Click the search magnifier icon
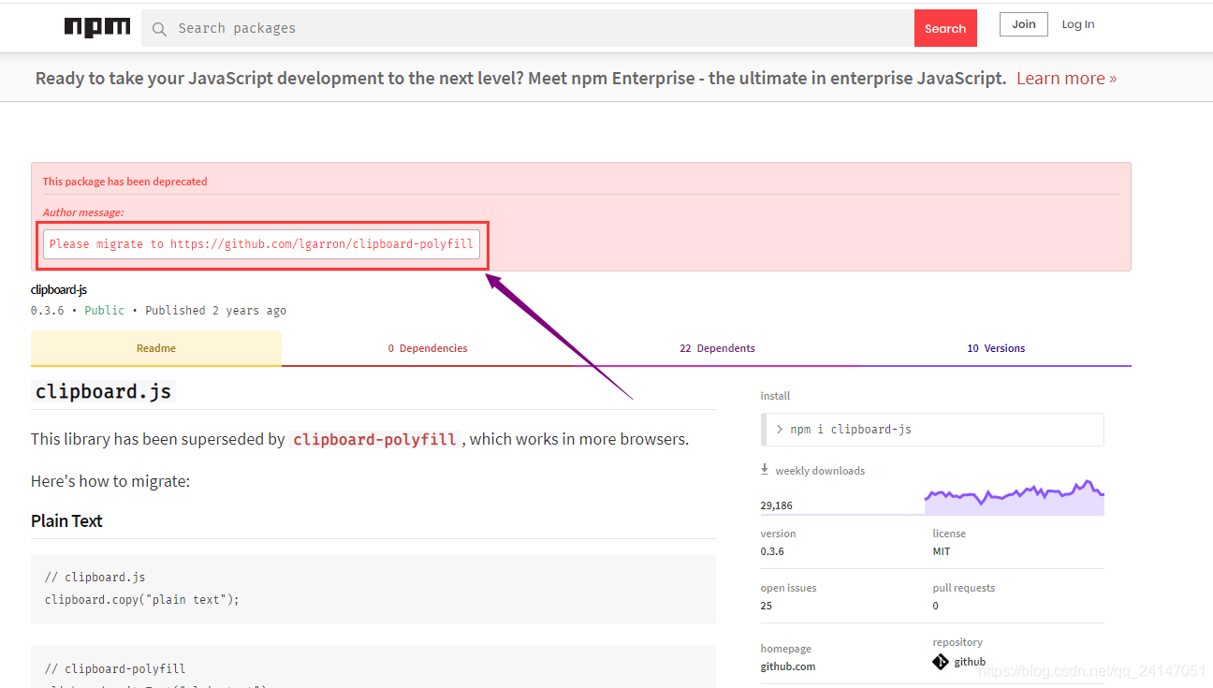 (160, 29)
